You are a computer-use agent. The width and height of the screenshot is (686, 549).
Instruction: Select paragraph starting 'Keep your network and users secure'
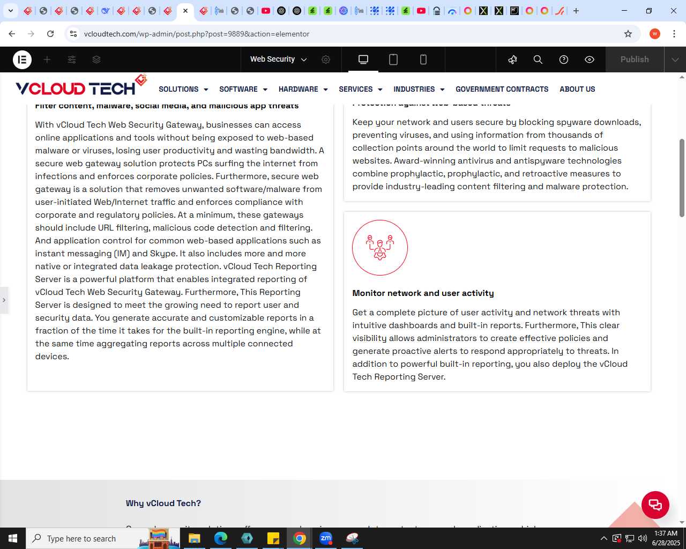pyautogui.click(x=497, y=154)
